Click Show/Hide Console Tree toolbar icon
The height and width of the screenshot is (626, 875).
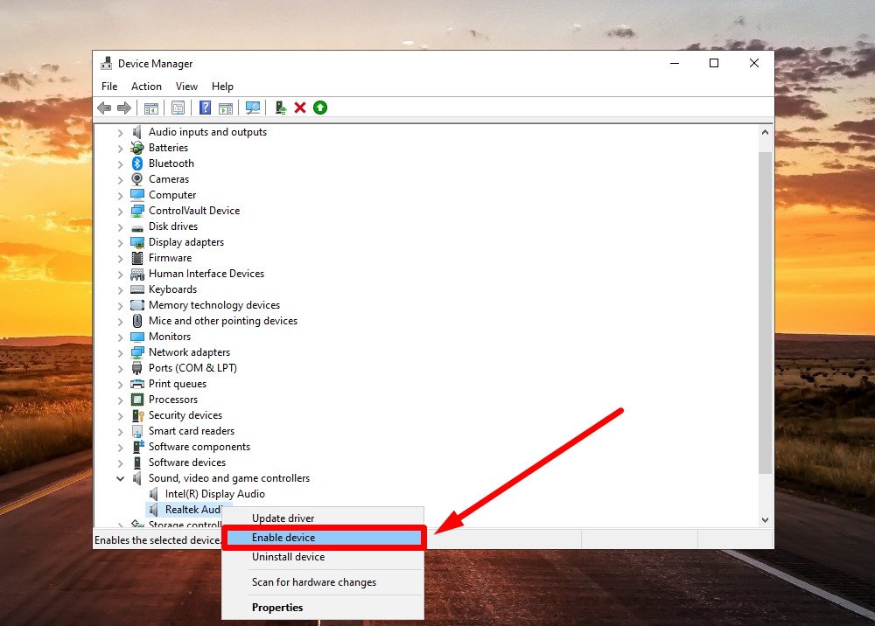click(x=151, y=108)
